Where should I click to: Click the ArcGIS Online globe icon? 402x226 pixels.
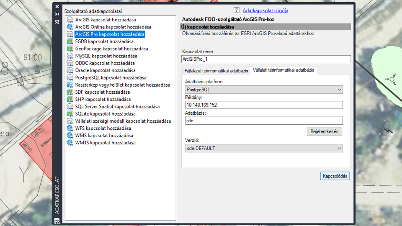click(70, 27)
